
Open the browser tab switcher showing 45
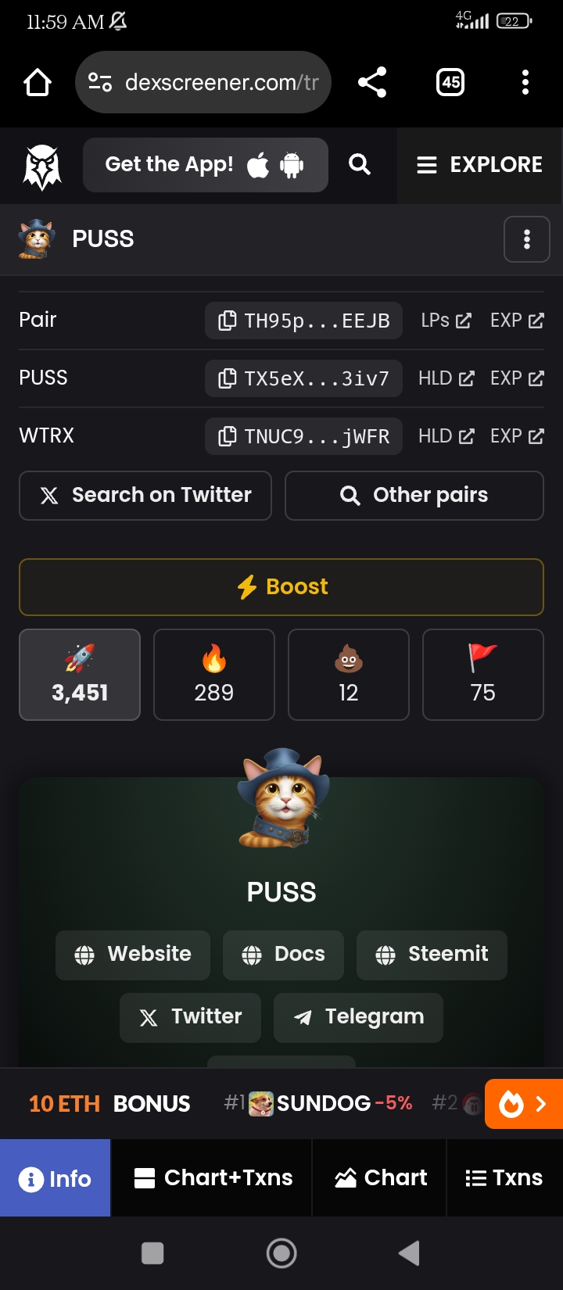point(450,82)
